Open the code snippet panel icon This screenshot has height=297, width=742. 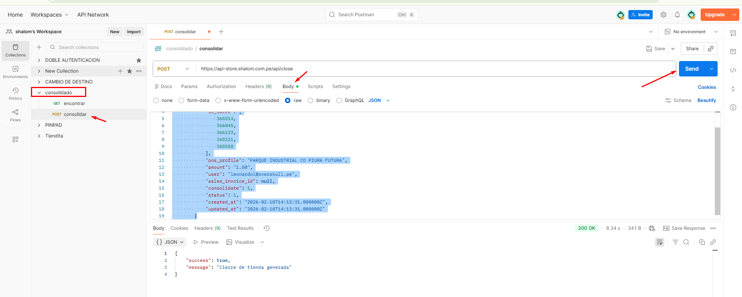click(x=733, y=70)
